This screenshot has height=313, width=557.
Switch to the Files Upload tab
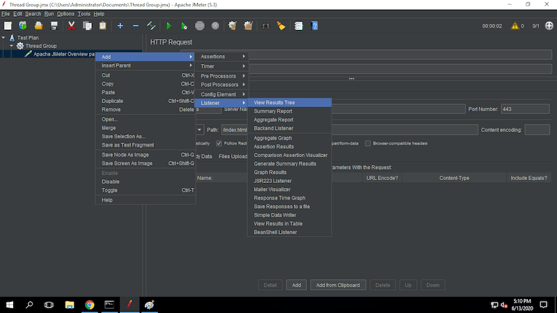click(x=233, y=156)
